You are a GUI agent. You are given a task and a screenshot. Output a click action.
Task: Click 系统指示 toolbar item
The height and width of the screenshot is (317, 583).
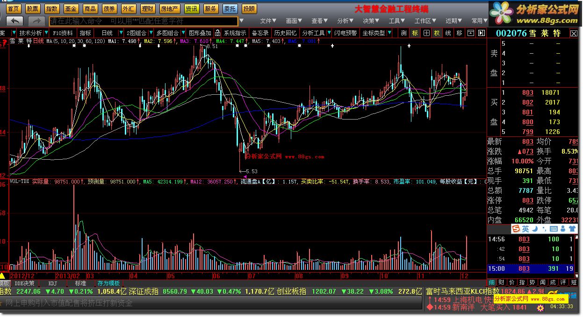(235, 33)
